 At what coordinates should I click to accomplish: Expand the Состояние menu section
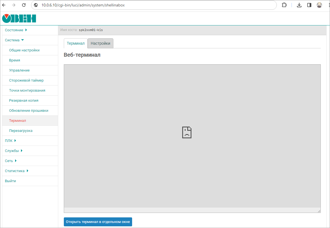tap(16, 30)
